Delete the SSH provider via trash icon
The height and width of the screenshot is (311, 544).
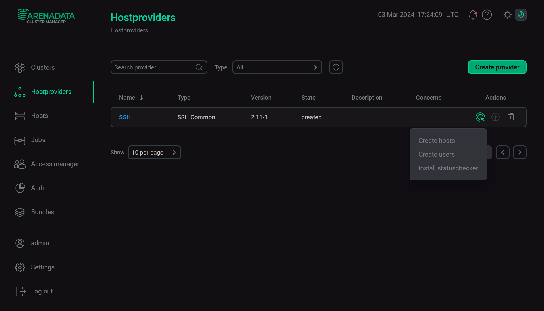511,117
